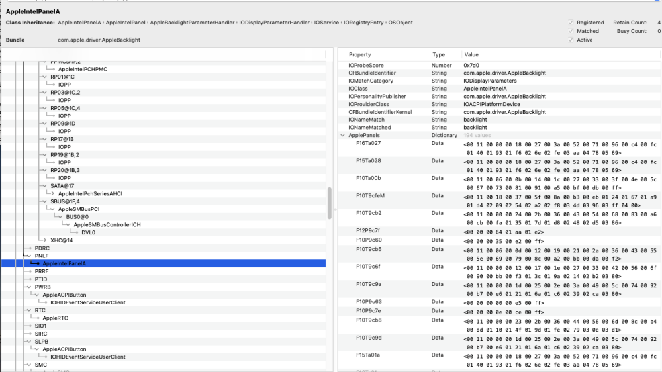662x372 pixels.
Task: Collapse the RTC node chevron
Action: point(28,310)
